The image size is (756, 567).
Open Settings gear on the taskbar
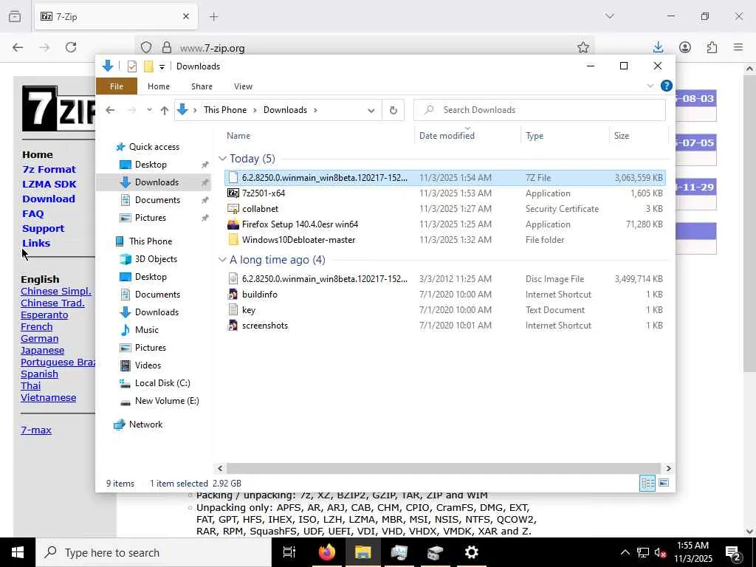pyautogui.click(x=471, y=552)
